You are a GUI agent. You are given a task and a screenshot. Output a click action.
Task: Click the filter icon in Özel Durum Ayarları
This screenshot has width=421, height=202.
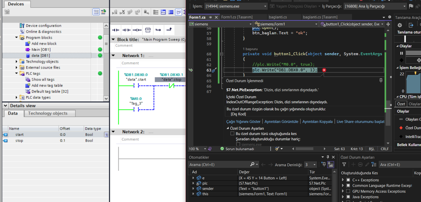344,165
